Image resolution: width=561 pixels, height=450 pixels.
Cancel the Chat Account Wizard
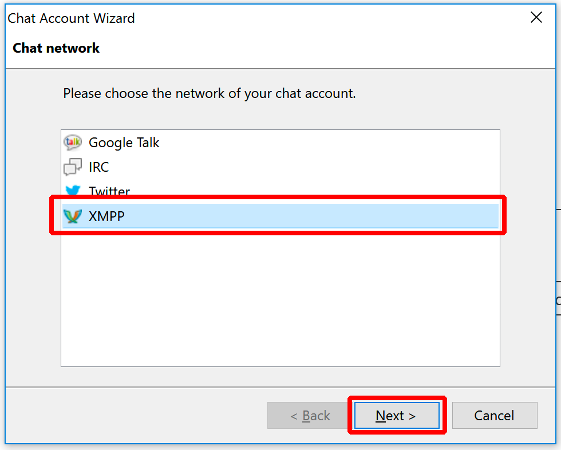[x=495, y=415]
